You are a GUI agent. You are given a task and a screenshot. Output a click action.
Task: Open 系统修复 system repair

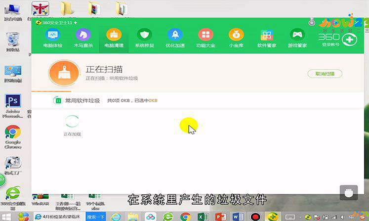[x=145, y=38]
